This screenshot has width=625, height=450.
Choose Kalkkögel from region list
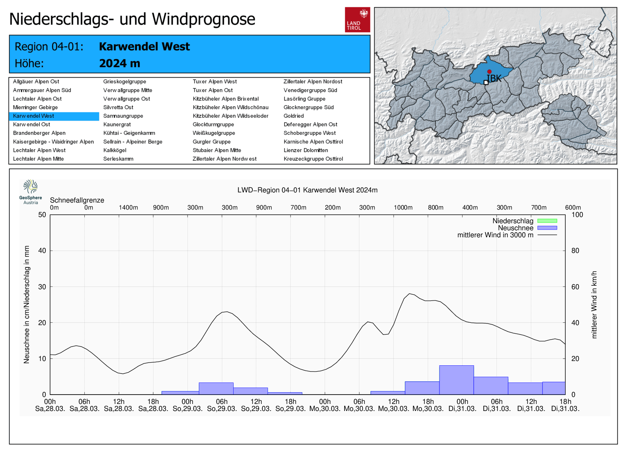tap(115, 150)
